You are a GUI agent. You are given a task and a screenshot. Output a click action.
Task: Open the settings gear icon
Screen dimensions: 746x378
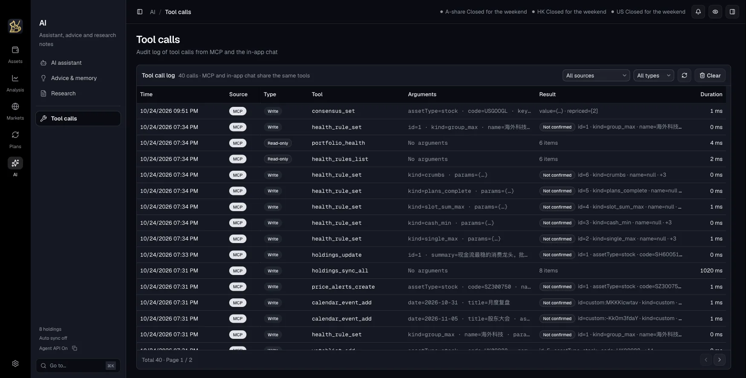point(15,364)
